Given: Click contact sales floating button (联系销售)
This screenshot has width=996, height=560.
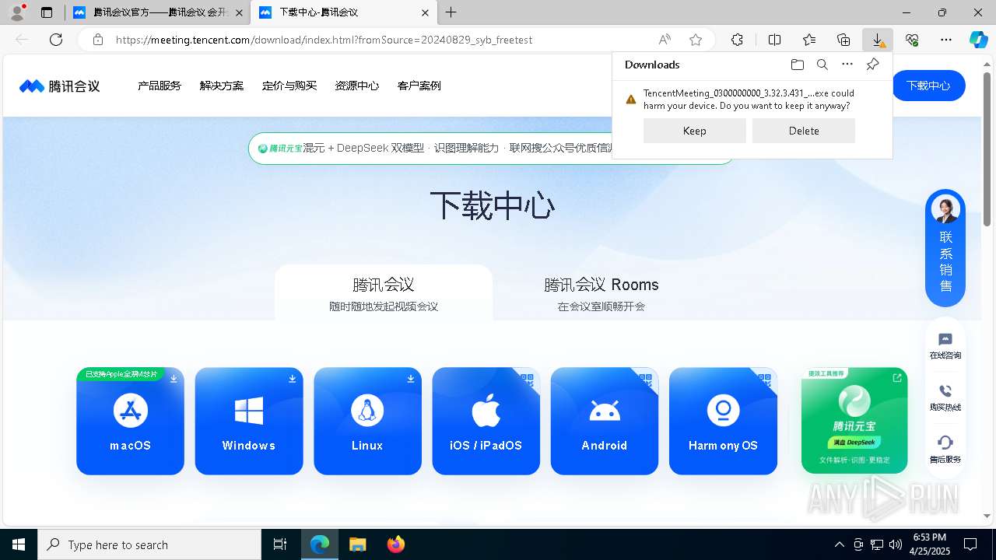Looking at the screenshot, I should pos(945,248).
